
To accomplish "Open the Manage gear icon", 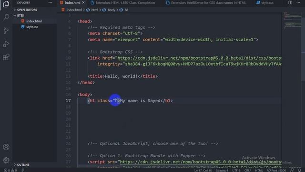I will coord(6,160).
